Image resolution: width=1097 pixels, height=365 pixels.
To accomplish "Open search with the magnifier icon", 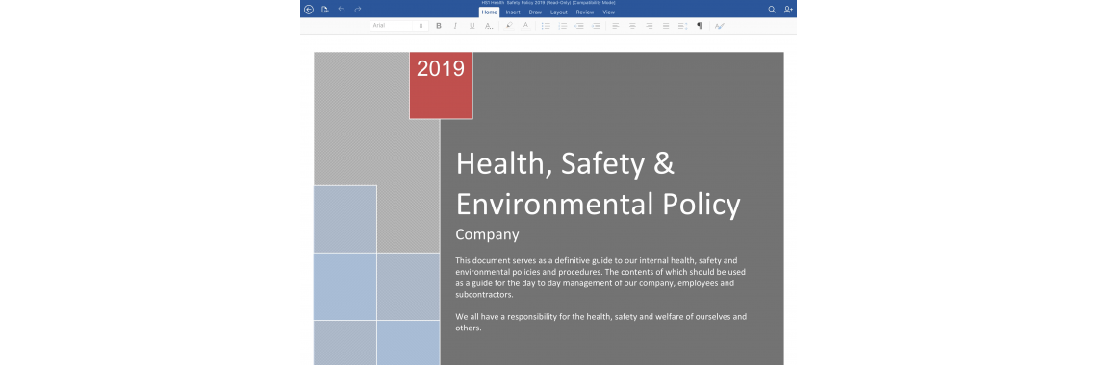I will (x=772, y=9).
